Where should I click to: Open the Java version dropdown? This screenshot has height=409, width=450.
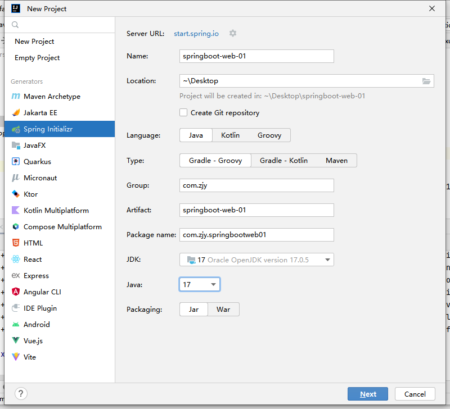213,285
